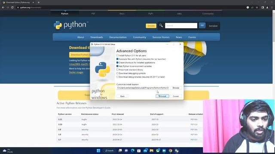Open PEP 664 release schedule link
Viewport: 275px width, 154px height.
coord(194,119)
